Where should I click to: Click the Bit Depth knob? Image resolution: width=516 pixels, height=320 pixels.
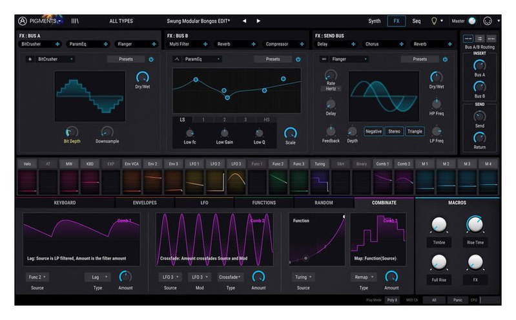pyautogui.click(x=72, y=132)
